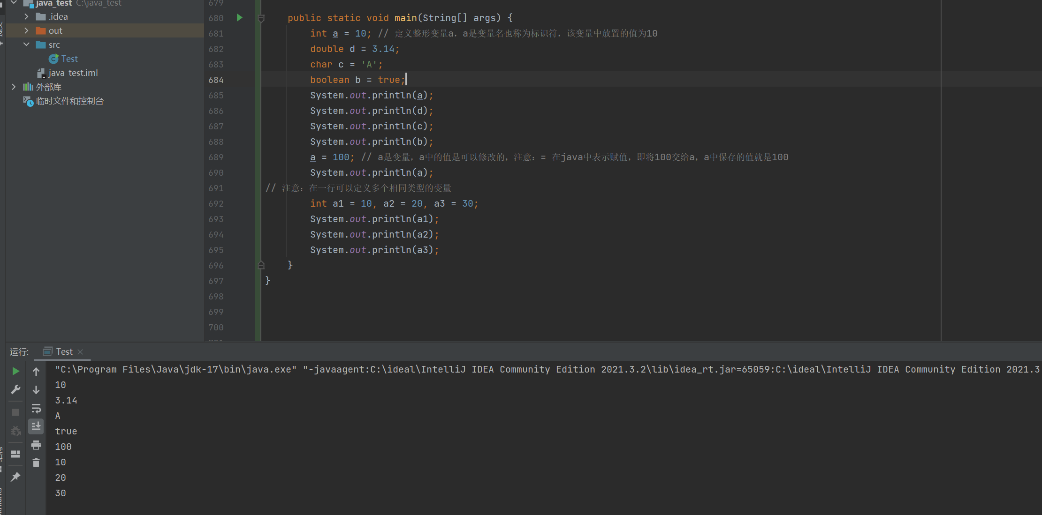The width and height of the screenshot is (1042, 515).
Task: Click the java.exe command line in console
Action: tap(547, 369)
